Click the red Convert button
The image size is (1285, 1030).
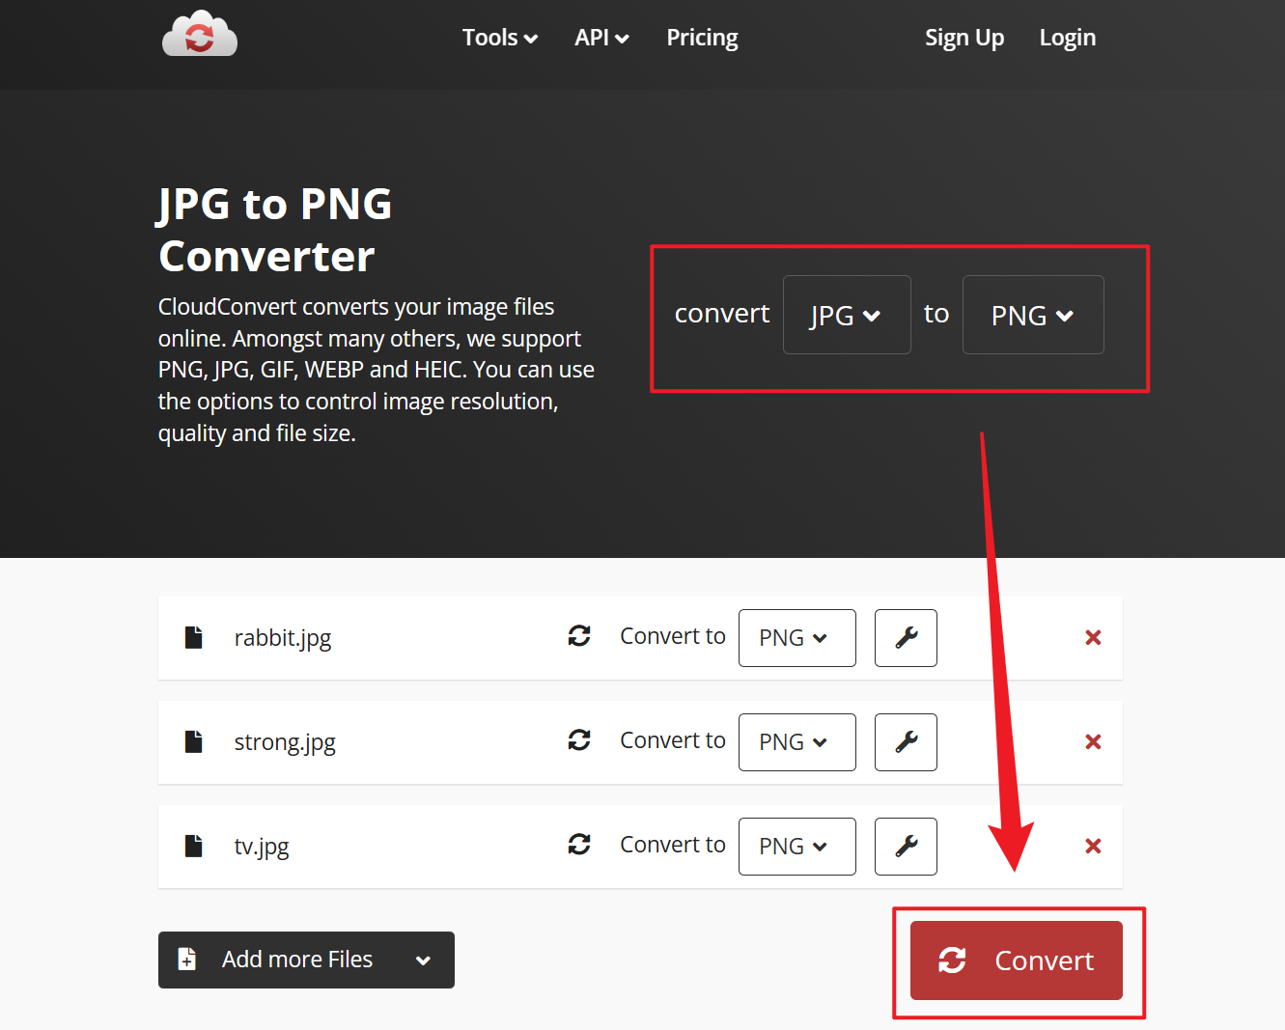coord(1016,960)
